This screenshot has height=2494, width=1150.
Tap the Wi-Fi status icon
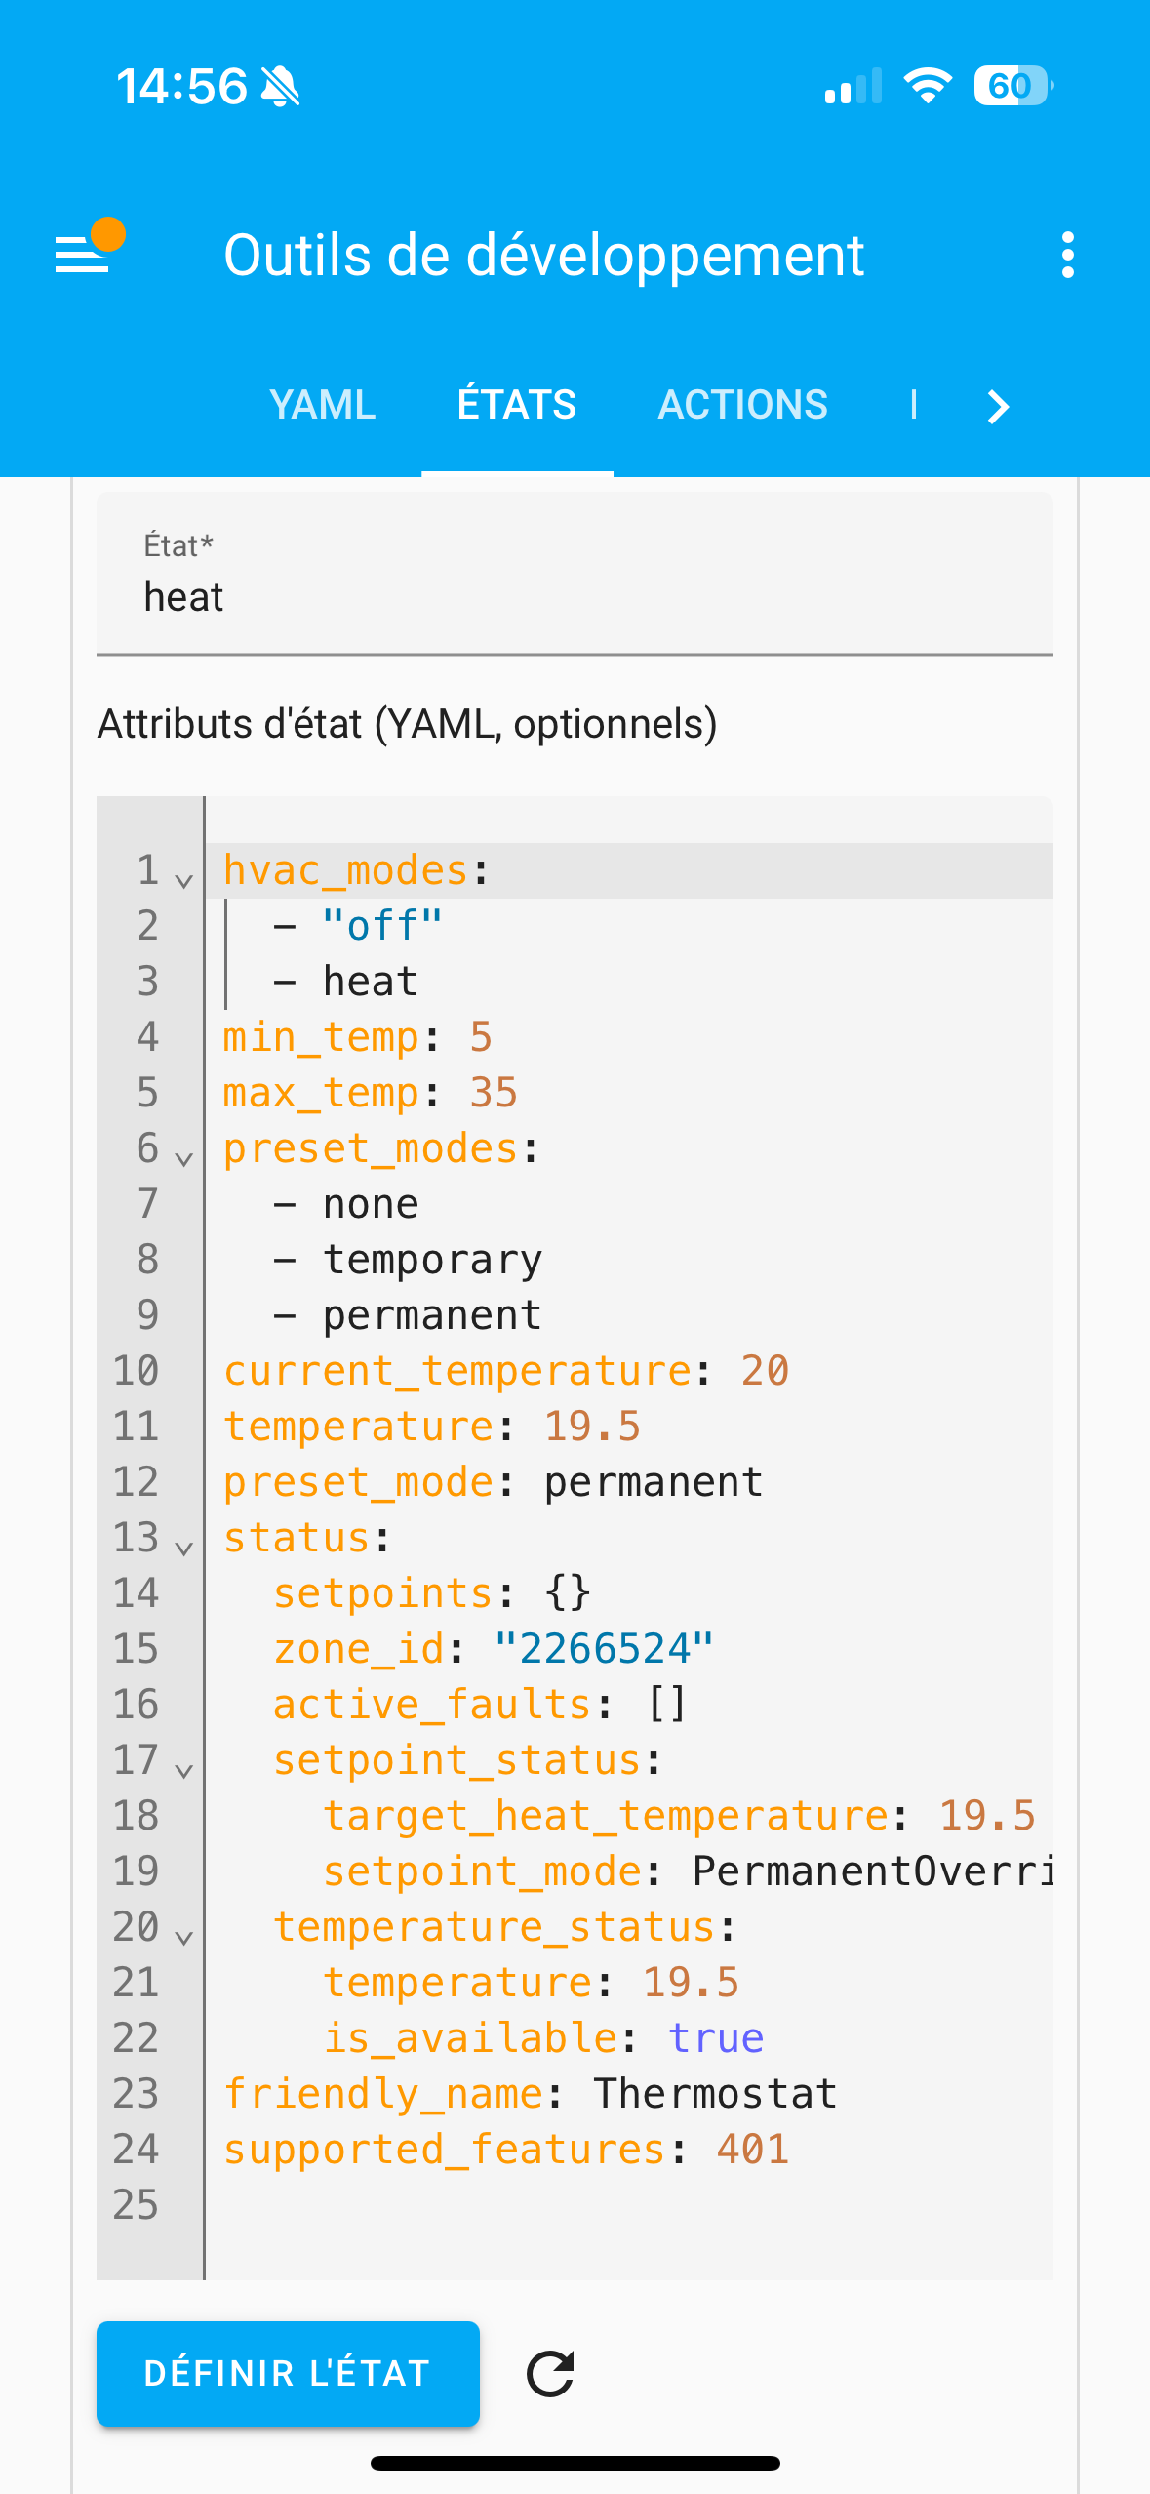click(927, 86)
